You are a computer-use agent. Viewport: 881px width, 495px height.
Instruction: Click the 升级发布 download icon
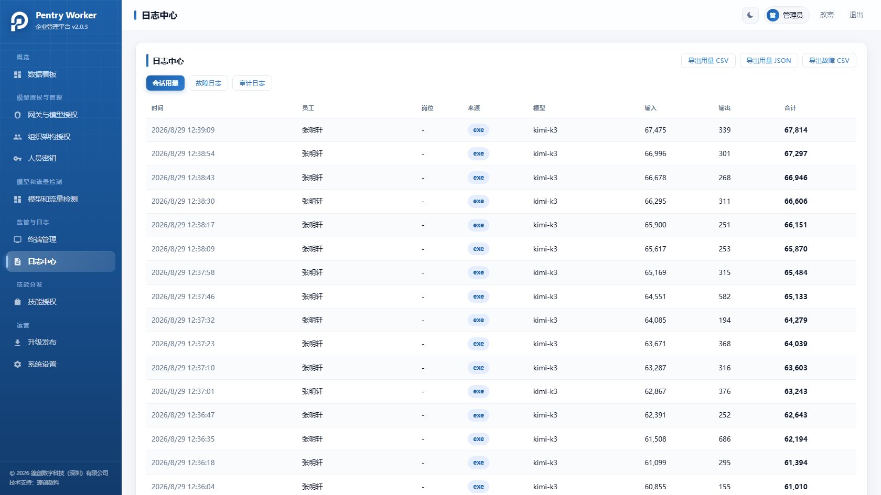click(17, 343)
